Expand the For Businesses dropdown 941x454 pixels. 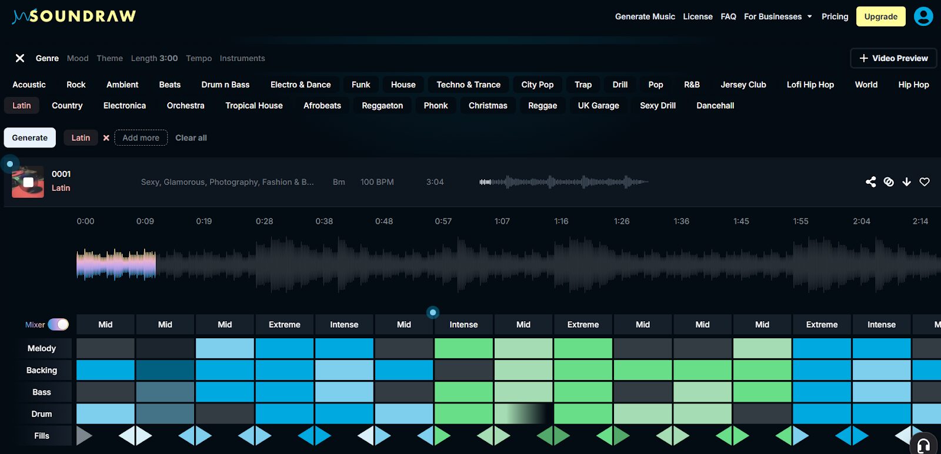tap(778, 16)
